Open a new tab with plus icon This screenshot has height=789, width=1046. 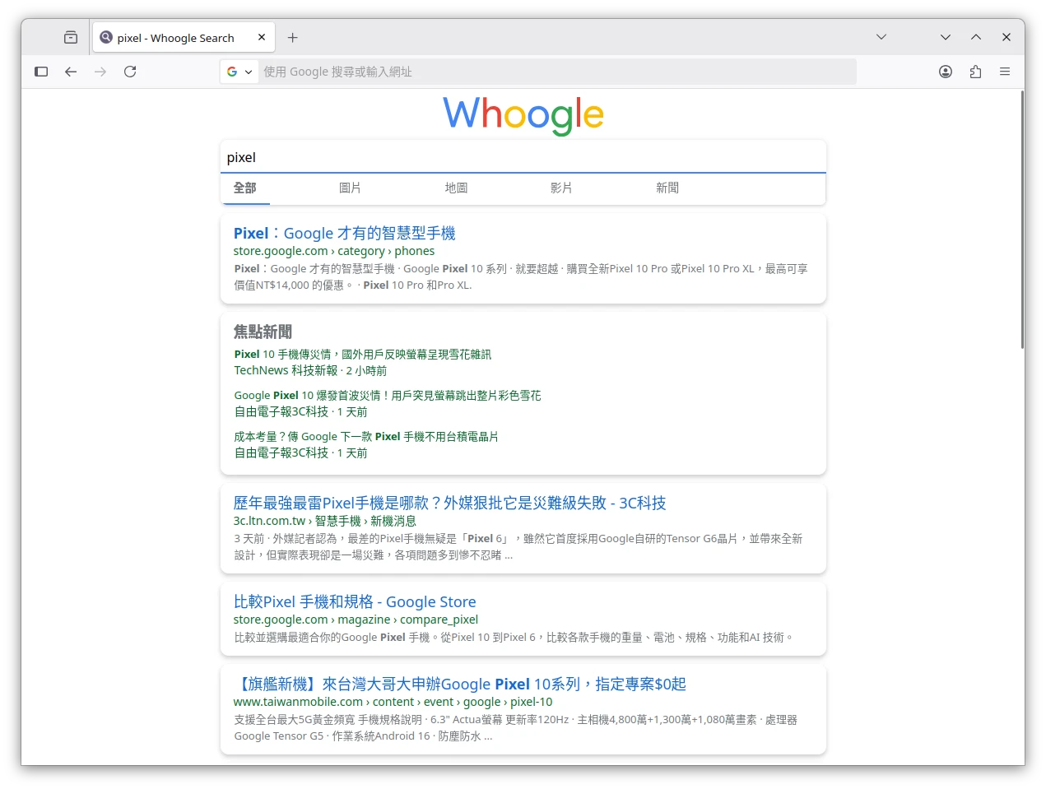[x=292, y=38]
